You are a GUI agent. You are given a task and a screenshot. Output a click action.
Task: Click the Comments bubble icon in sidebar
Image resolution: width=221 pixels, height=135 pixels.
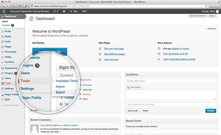3,52
